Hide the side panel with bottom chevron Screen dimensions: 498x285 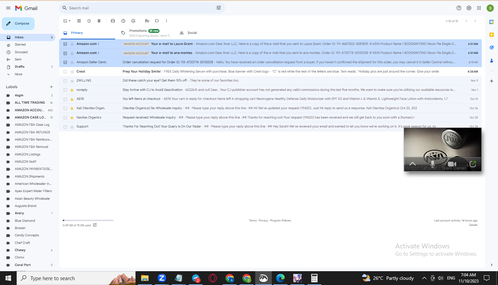click(491, 265)
